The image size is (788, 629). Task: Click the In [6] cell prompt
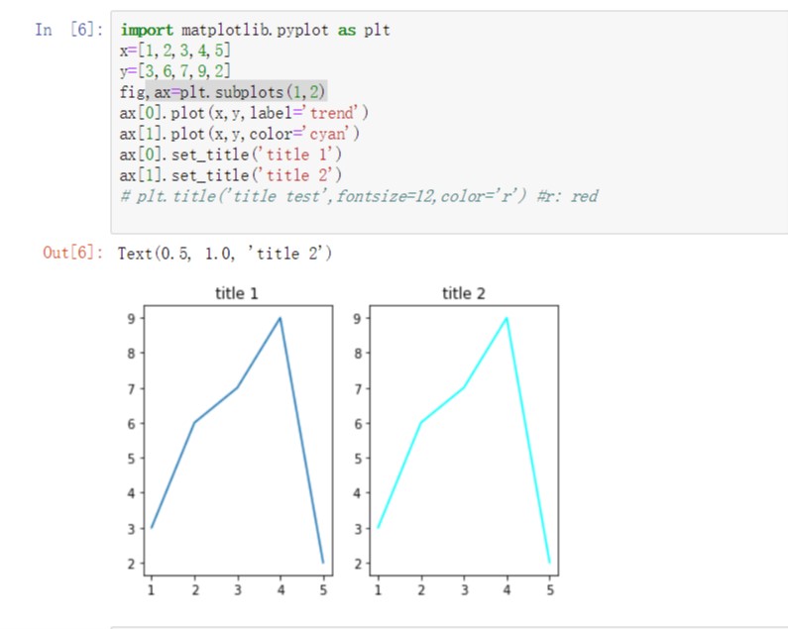68,30
